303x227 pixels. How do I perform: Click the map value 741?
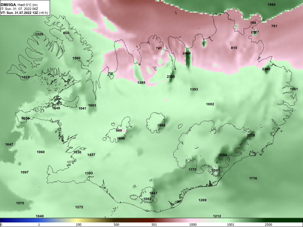[159, 48]
